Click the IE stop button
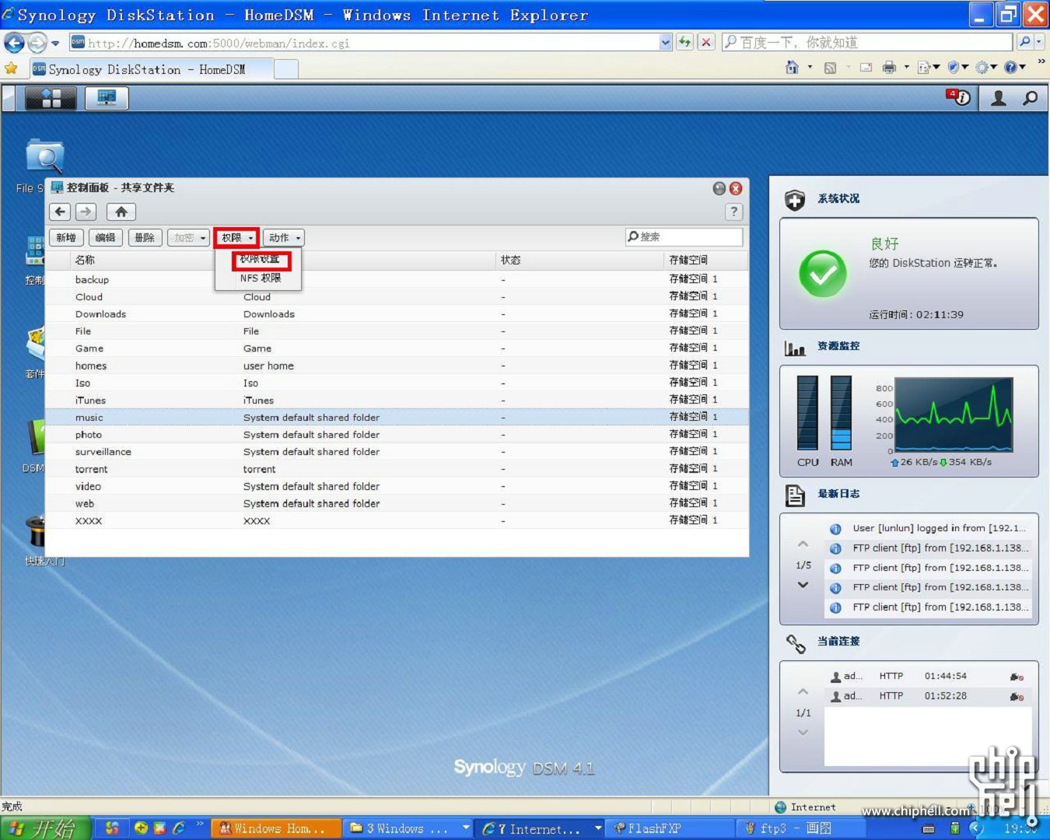The image size is (1050, 840). [706, 42]
